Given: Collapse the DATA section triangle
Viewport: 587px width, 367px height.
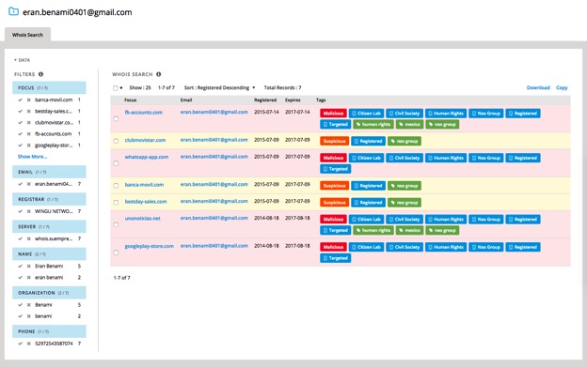Looking at the screenshot, I should (15, 60).
